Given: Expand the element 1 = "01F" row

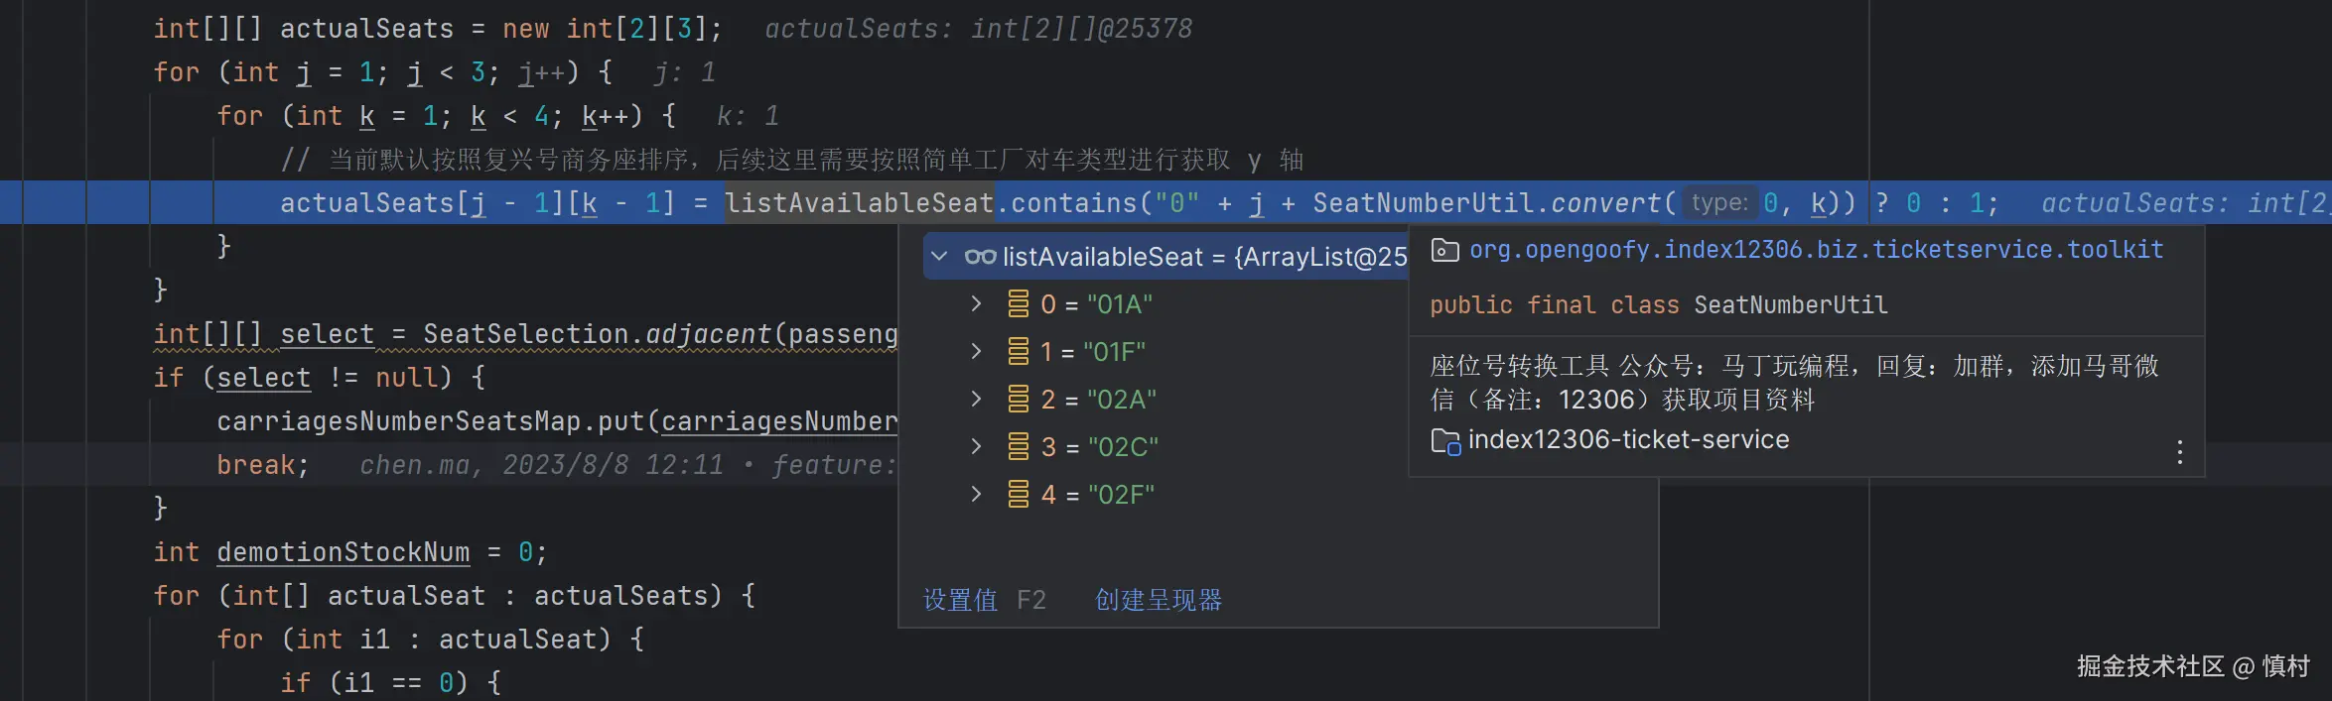Looking at the screenshot, I should (976, 352).
